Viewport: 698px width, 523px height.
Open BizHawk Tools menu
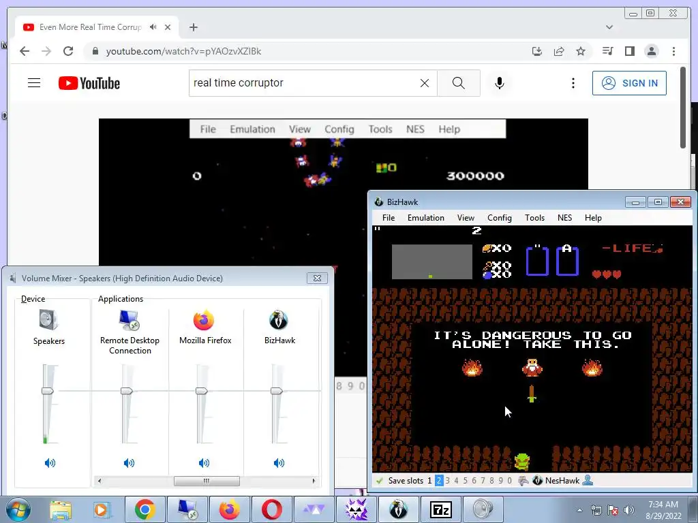534,218
